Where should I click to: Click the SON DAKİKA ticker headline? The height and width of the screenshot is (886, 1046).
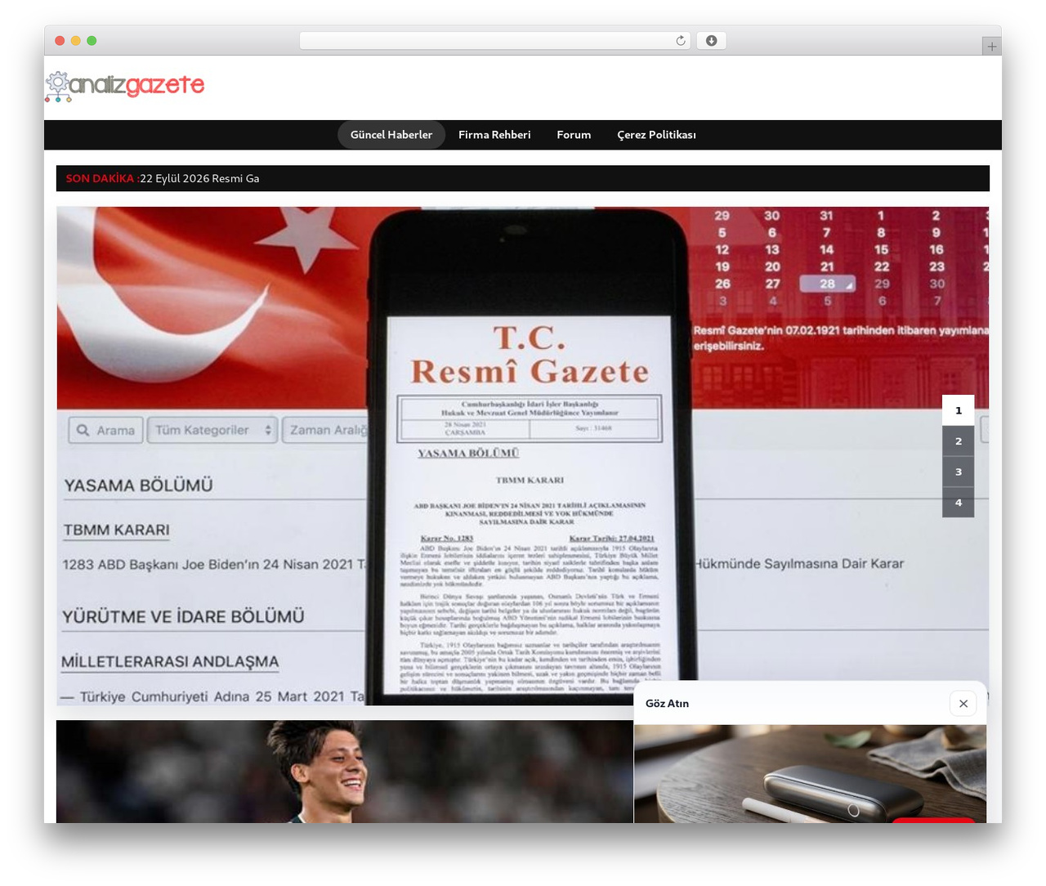pyautogui.click(x=199, y=178)
